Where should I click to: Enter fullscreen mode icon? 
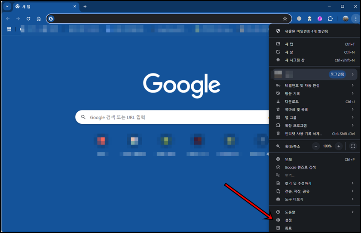coord(353,146)
